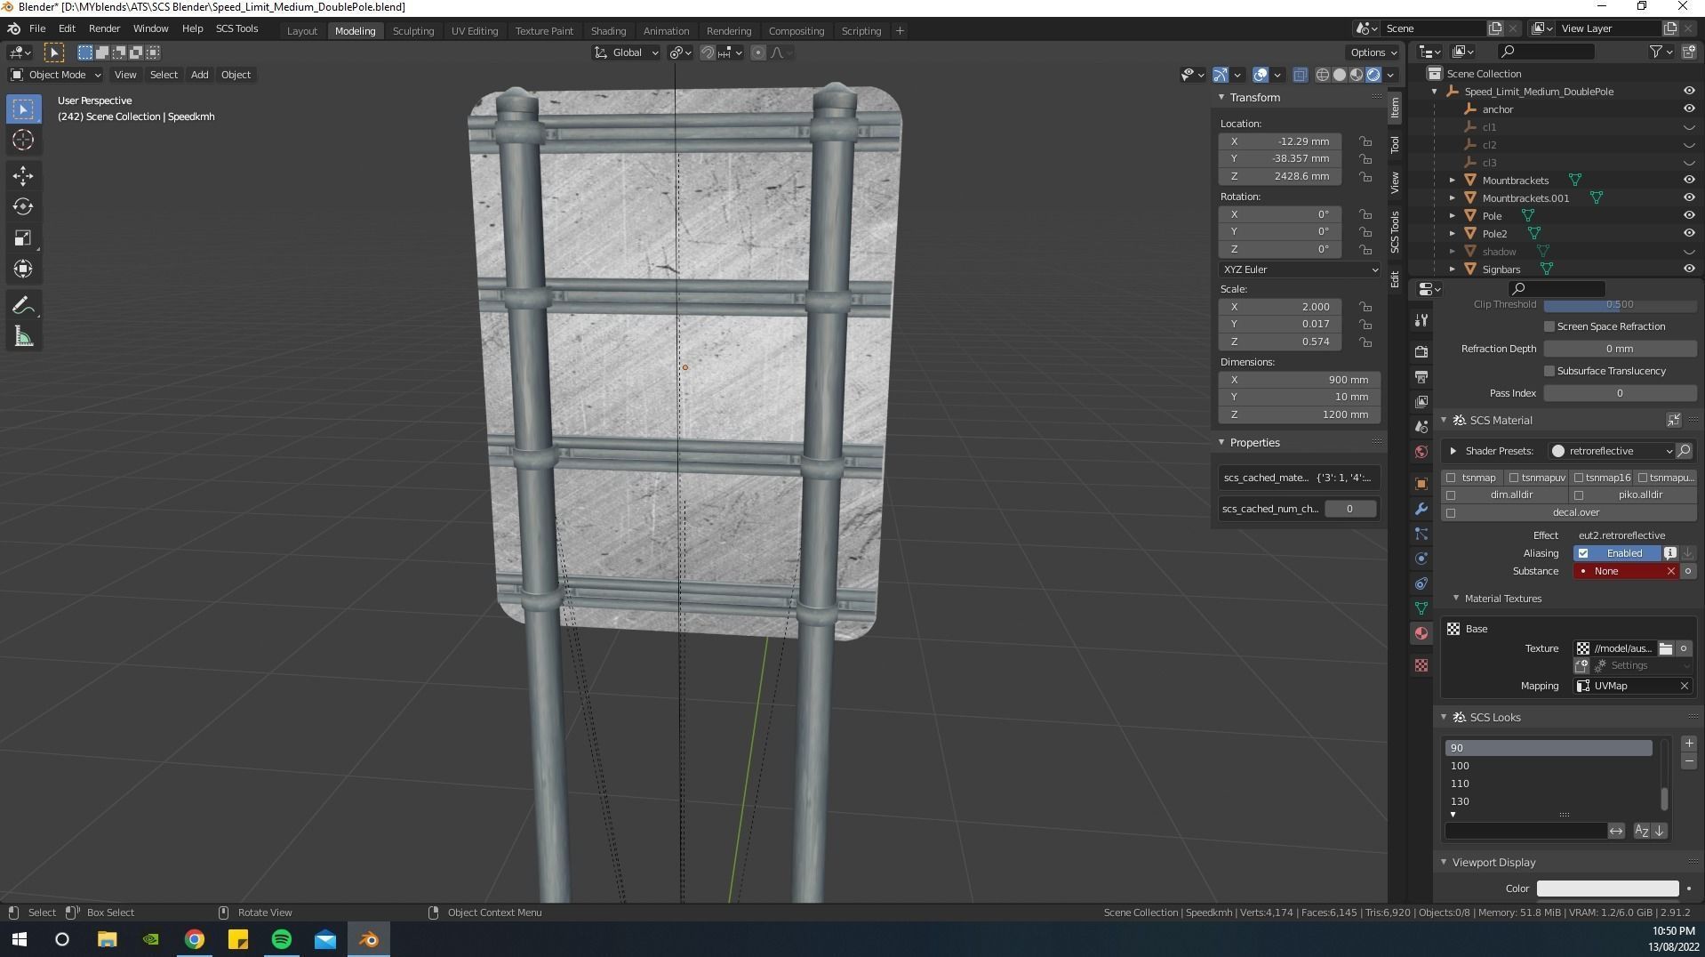1705x957 pixels.
Task: Open the Object Mode dropdown
Action: (x=56, y=75)
